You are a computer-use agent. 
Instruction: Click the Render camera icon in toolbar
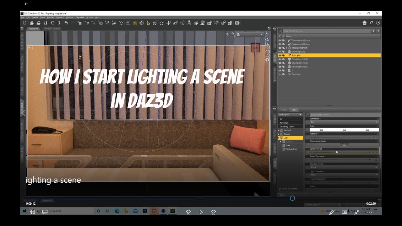237,23
